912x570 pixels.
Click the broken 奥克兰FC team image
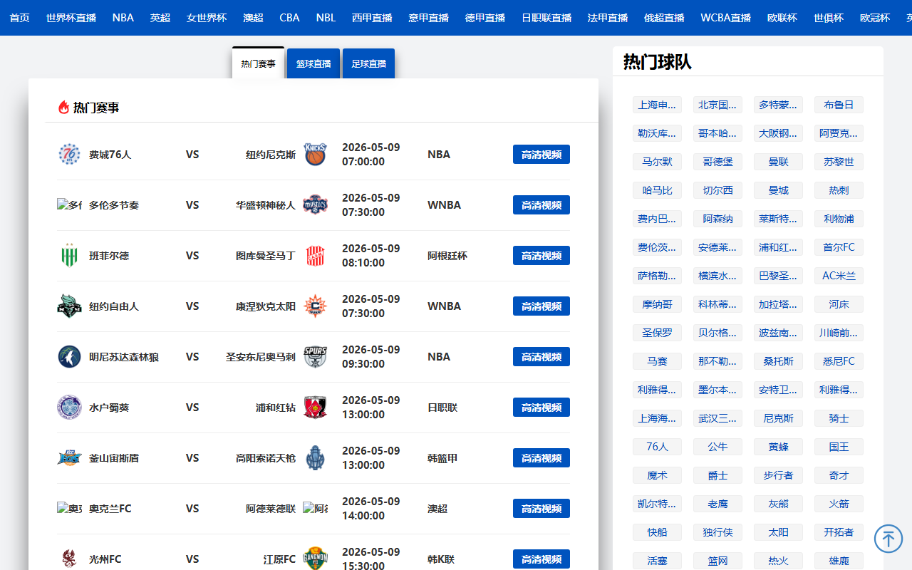click(x=69, y=509)
